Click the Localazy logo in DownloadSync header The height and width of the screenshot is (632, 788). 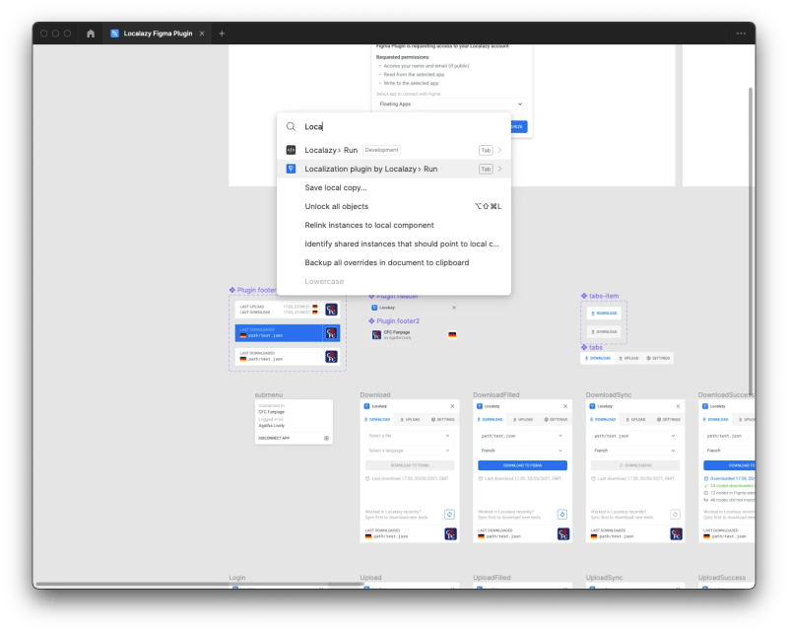point(592,406)
